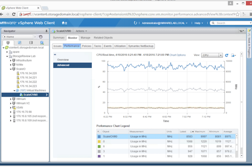Open Work In Progress sidebar
This screenshot has width=252, height=167.
(x=249, y=43)
